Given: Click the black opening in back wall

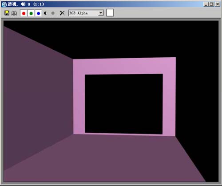Looking at the screenshot, I should 124,104.
